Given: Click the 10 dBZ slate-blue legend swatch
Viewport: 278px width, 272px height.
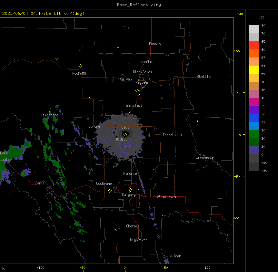Looking at the screenshot, I should click(x=253, y=151).
